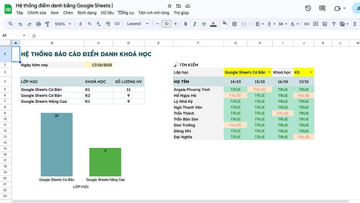The height and width of the screenshot is (203, 360).
Task: Toggle strikethrough formatting
Action: point(204,24)
